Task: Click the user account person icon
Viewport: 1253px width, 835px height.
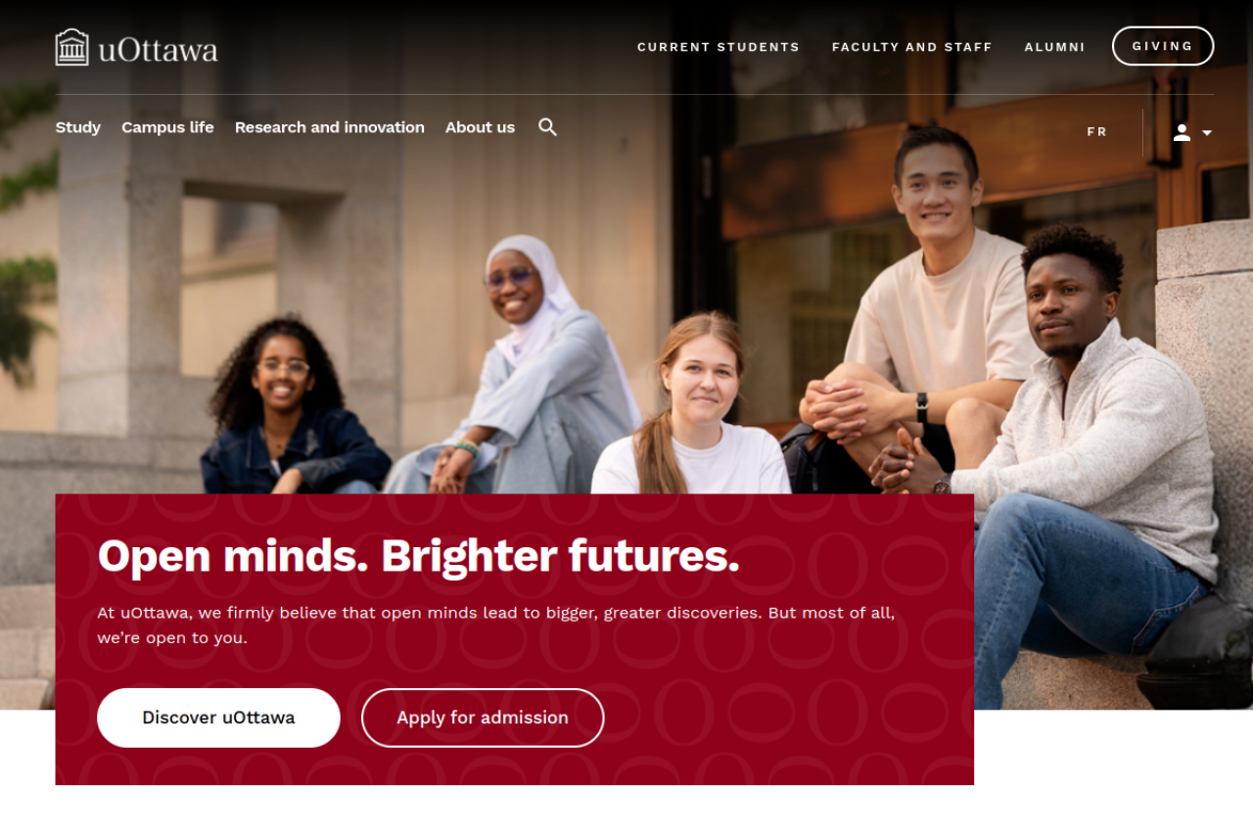Action: (x=1182, y=132)
